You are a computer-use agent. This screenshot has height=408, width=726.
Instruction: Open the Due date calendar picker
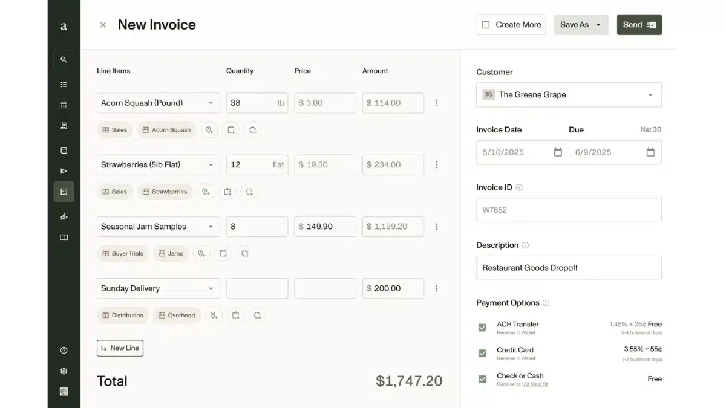pyautogui.click(x=650, y=152)
